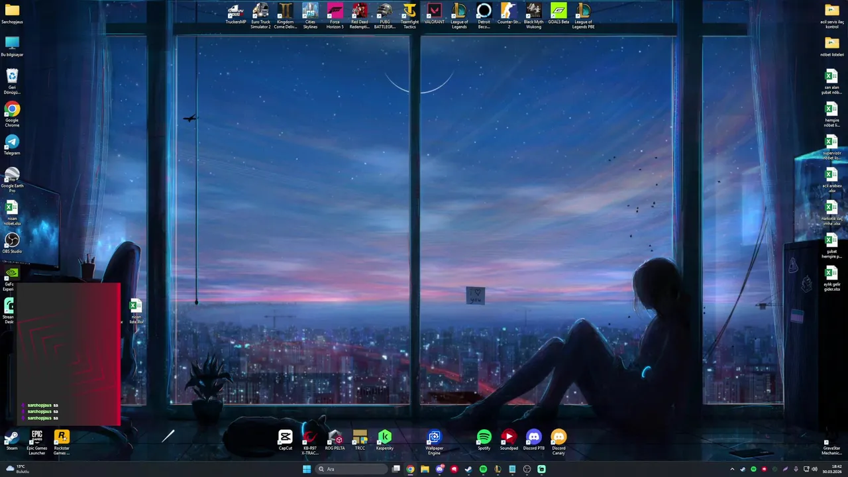
Task: Open nisan nöbet.xlsx on left edge
Action: [x=12, y=213]
